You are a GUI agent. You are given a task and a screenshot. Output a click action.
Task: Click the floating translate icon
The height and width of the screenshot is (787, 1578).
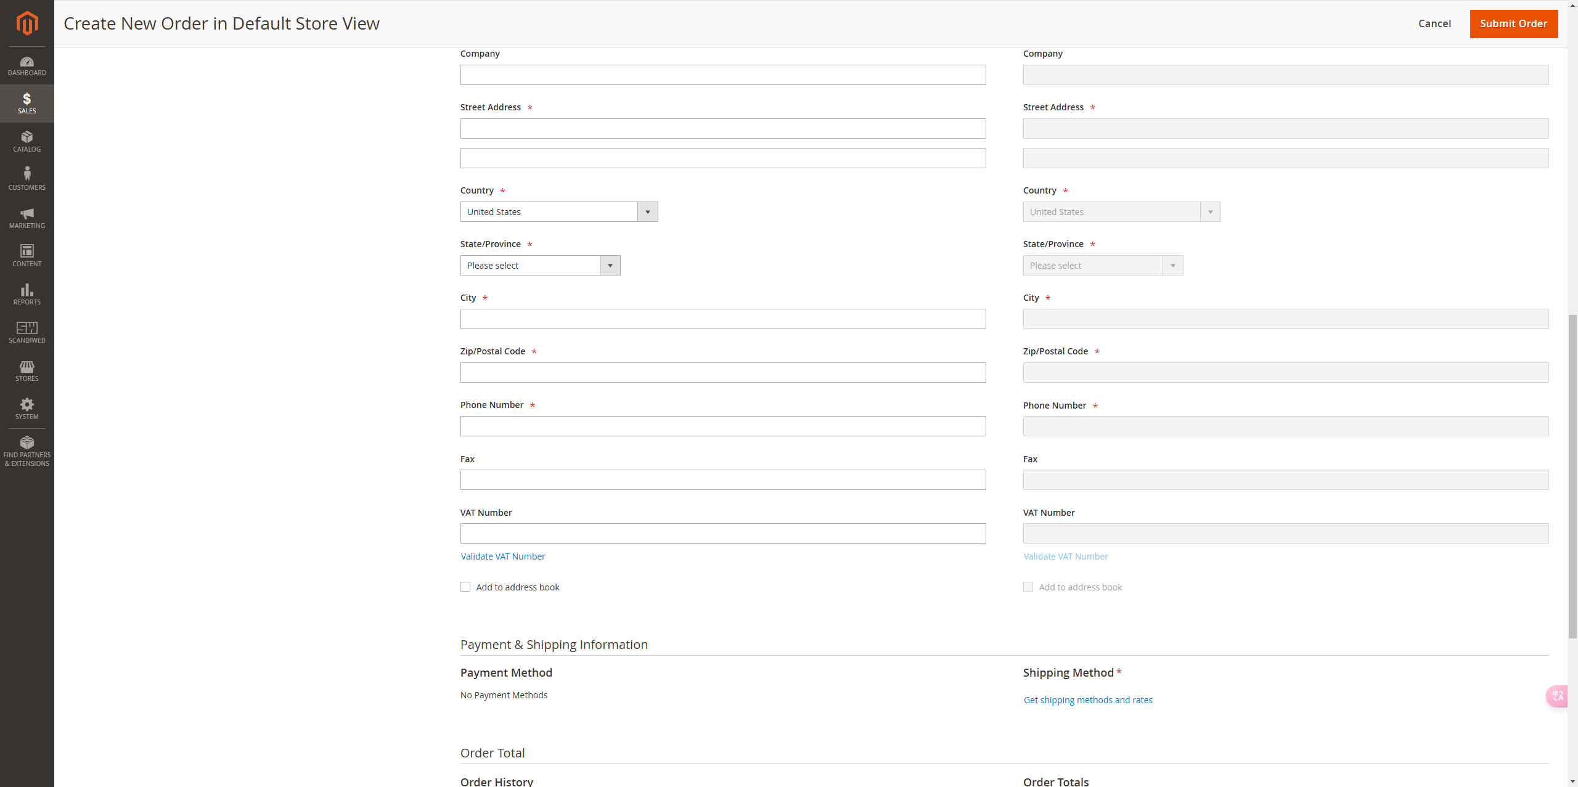pyautogui.click(x=1558, y=696)
